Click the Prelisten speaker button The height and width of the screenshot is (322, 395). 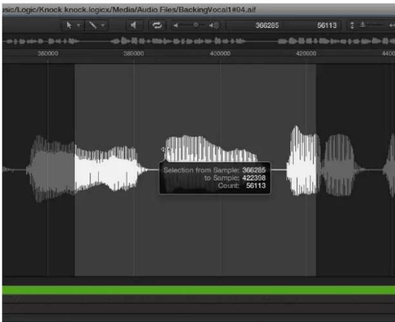134,25
